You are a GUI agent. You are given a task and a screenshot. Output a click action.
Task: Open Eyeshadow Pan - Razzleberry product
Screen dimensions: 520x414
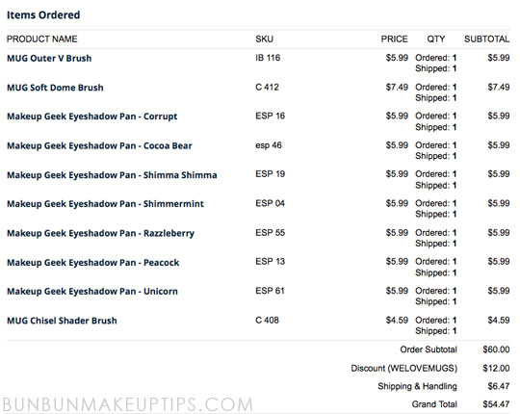(x=101, y=233)
